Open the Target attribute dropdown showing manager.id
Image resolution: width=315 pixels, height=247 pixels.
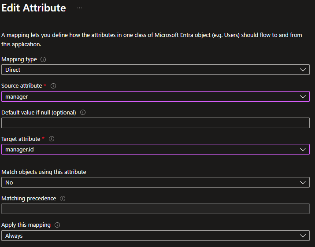pyautogui.click(x=155, y=149)
